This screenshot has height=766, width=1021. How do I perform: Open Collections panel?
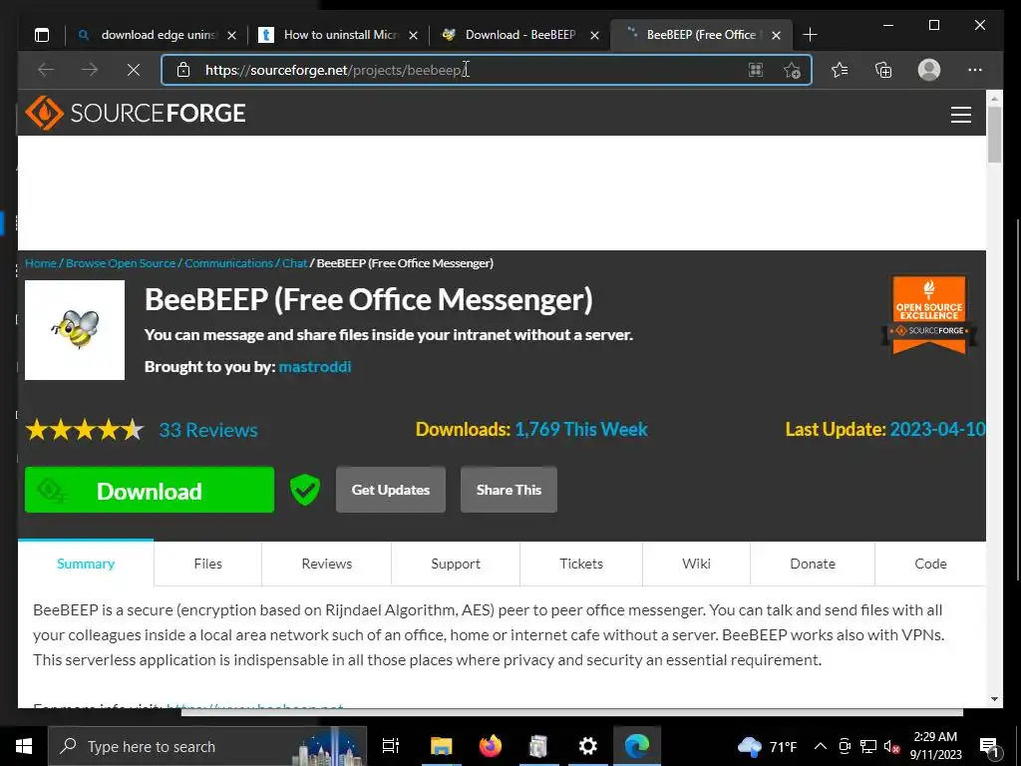pyautogui.click(x=883, y=70)
